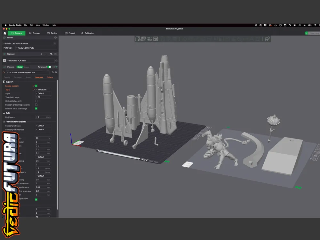Click the magnifier icon beside the process preset
The image size is (320, 240).
[56, 72]
